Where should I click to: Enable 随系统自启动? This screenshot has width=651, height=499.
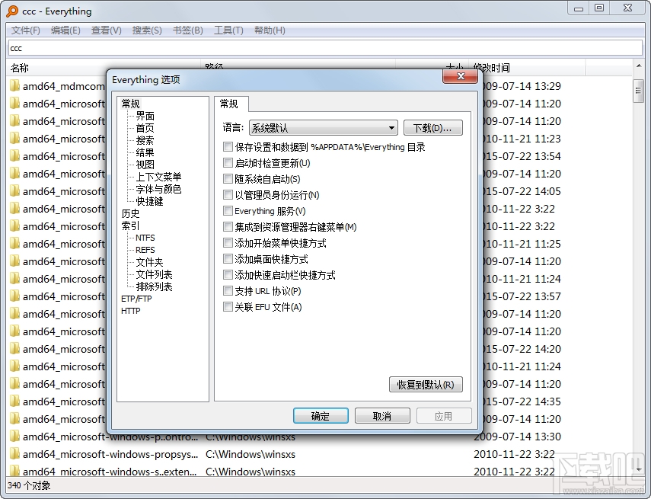228,179
